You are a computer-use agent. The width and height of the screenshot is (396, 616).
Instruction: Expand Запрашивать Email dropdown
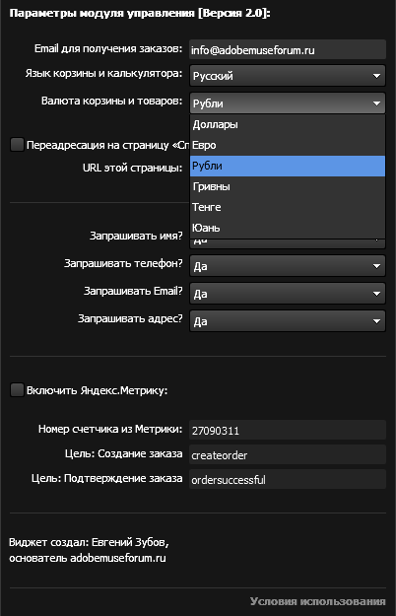[288, 294]
